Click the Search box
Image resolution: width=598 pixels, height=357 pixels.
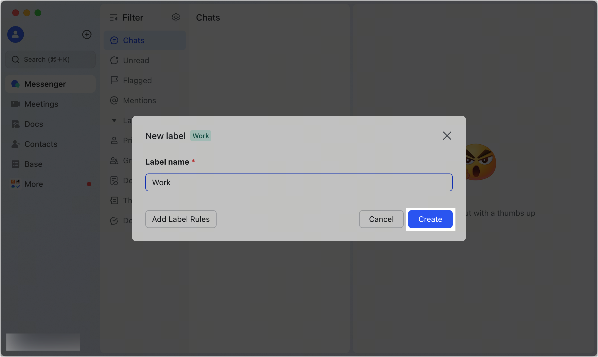[50, 59]
